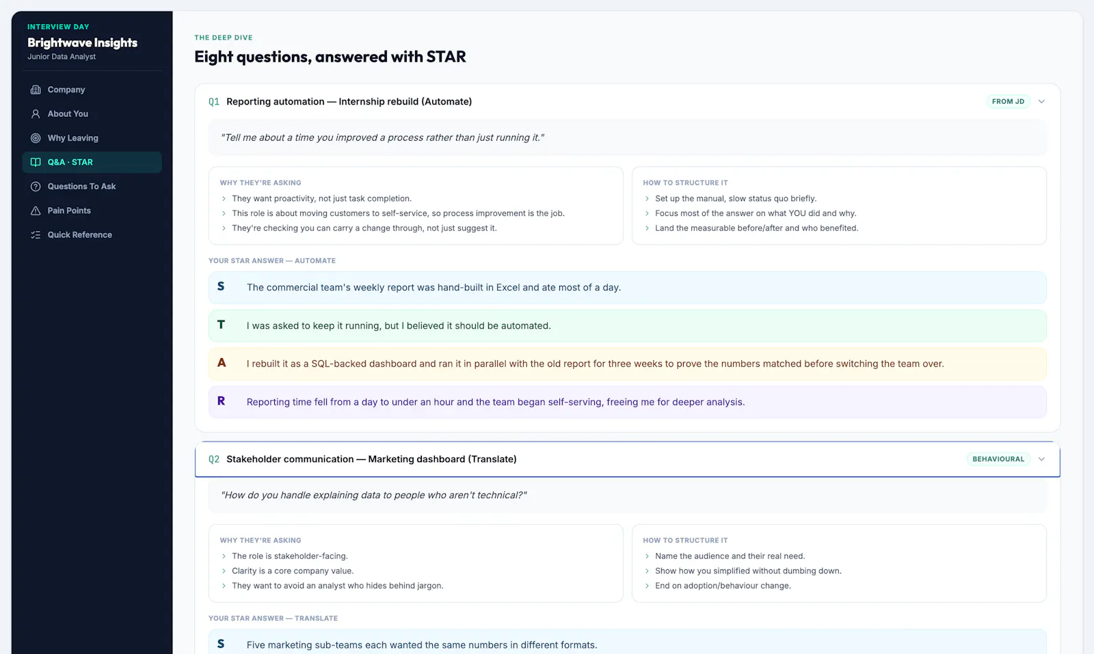Click 'Show how you simplified without dumbing down.'
The width and height of the screenshot is (1094, 654).
[x=748, y=571]
